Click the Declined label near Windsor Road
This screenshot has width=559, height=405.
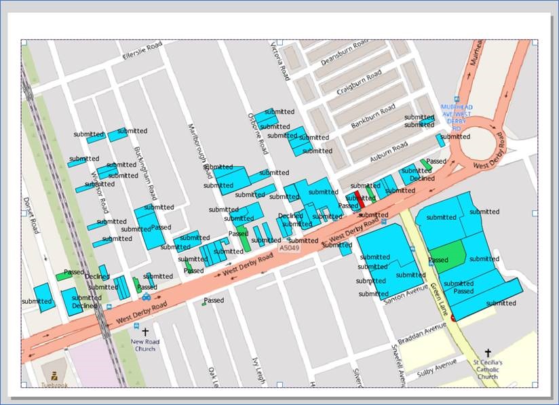(97, 276)
